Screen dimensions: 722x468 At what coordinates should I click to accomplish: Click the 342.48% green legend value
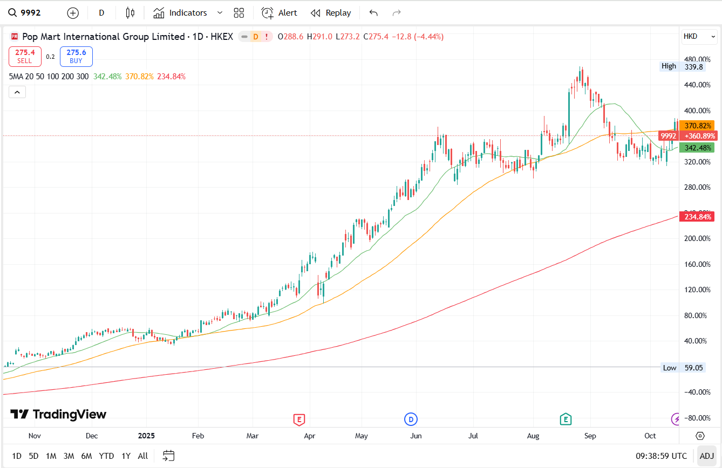coord(107,77)
